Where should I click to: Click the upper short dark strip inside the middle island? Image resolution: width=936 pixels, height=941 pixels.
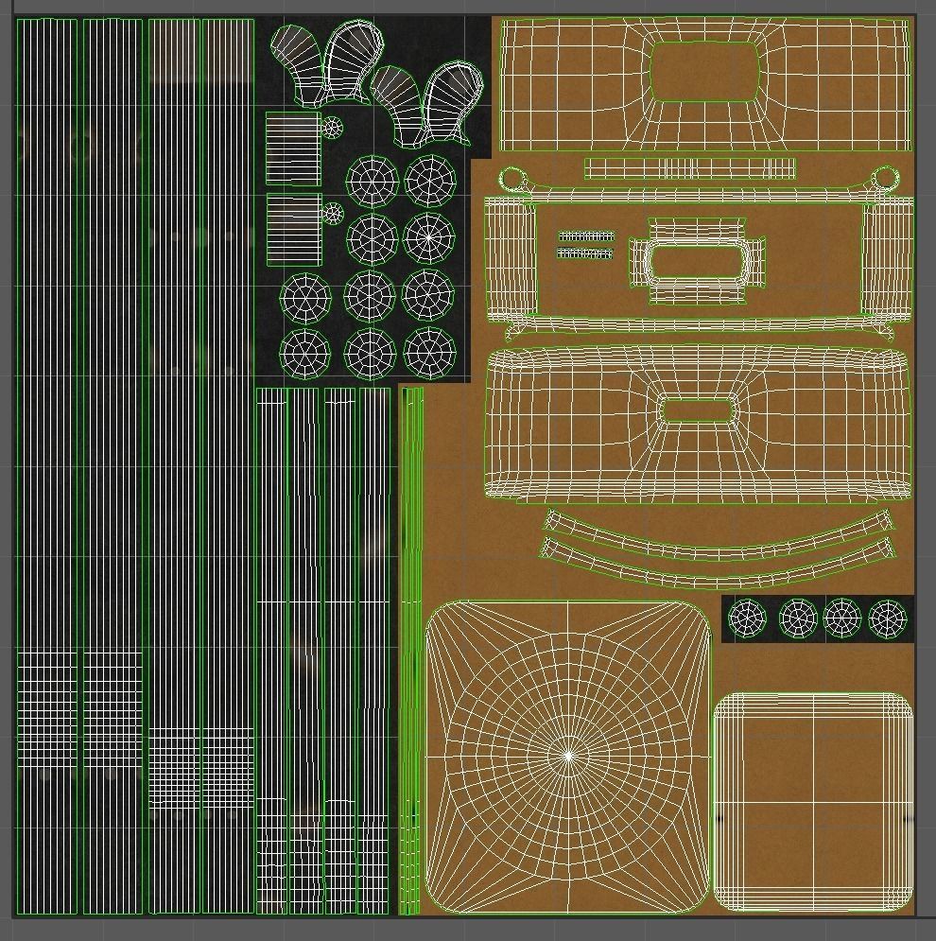[x=585, y=237]
